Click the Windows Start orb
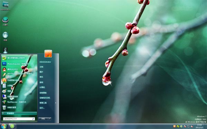Image resolution: width=207 pixels, height=129 pixels. coord(4,126)
